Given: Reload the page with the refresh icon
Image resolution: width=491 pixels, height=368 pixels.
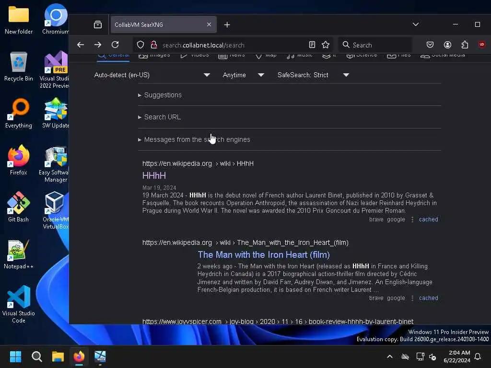Looking at the screenshot, I should click(x=115, y=45).
